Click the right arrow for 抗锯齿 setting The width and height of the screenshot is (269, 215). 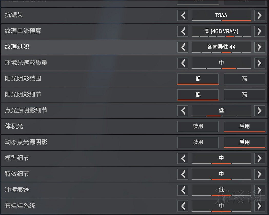click(x=260, y=15)
